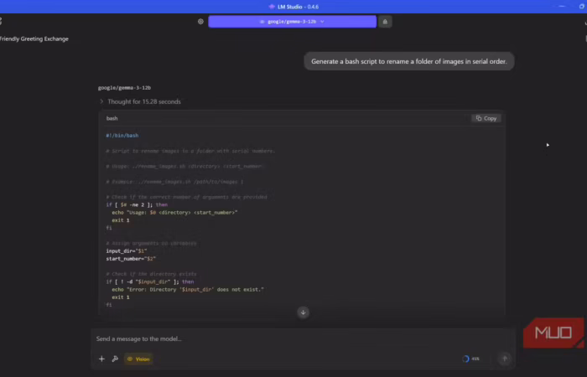587x377 pixels.
Task: Click the send message arrow button
Action: (x=504, y=359)
